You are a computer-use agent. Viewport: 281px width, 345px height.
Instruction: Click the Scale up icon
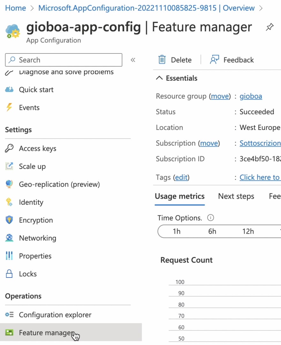point(9,166)
